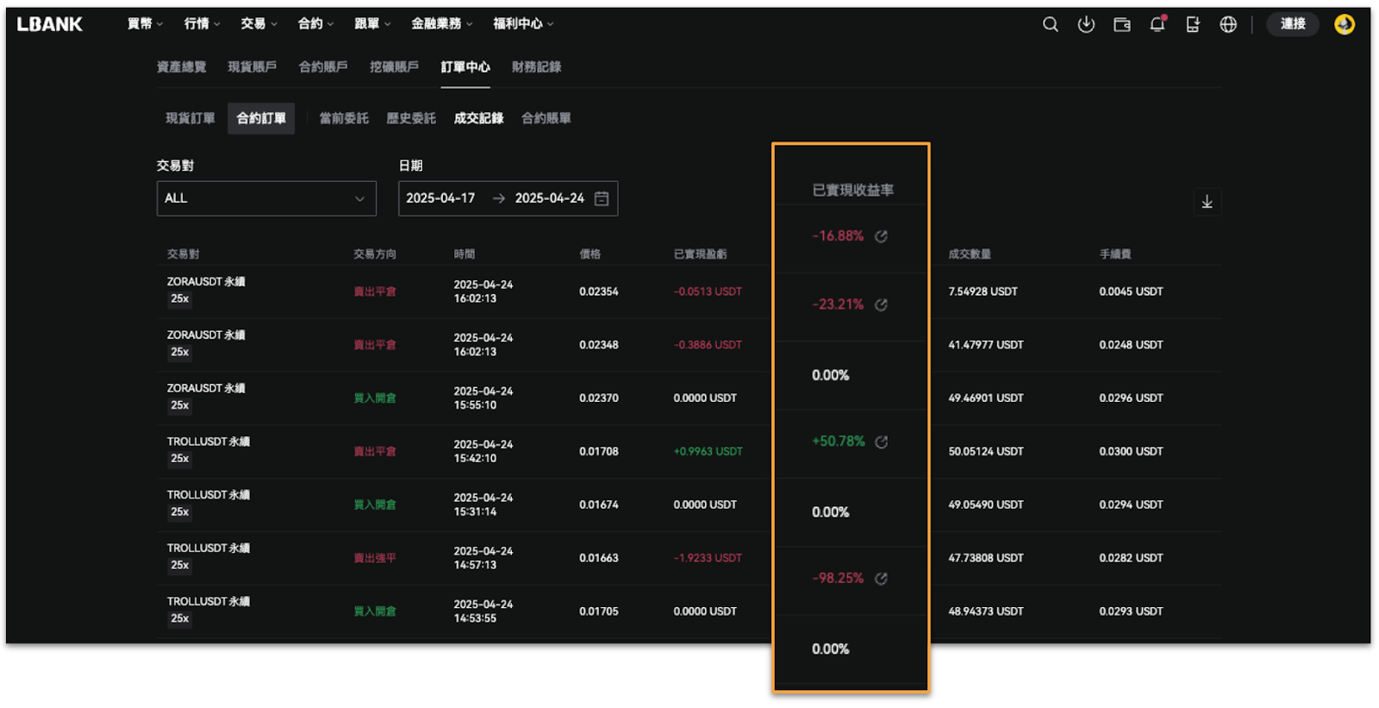The height and width of the screenshot is (708, 1379).
Task: Select the 現貨訂單 button
Action: click(190, 118)
